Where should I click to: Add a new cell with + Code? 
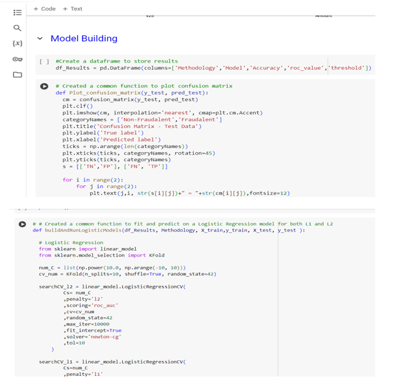(44, 8)
